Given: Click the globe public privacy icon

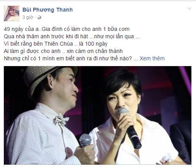Looking at the screenshot, I should pos(39,17).
